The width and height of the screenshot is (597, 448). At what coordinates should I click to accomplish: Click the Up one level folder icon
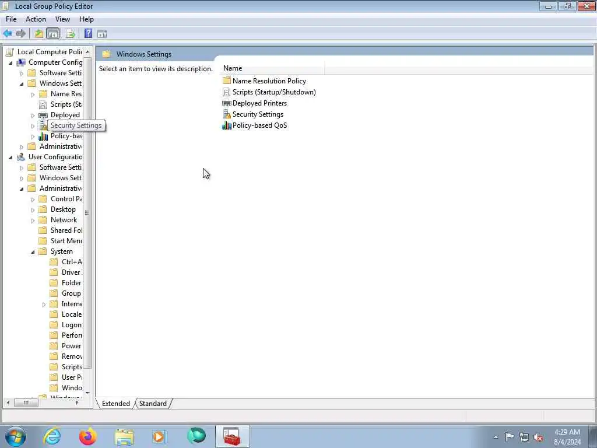pyautogui.click(x=38, y=33)
